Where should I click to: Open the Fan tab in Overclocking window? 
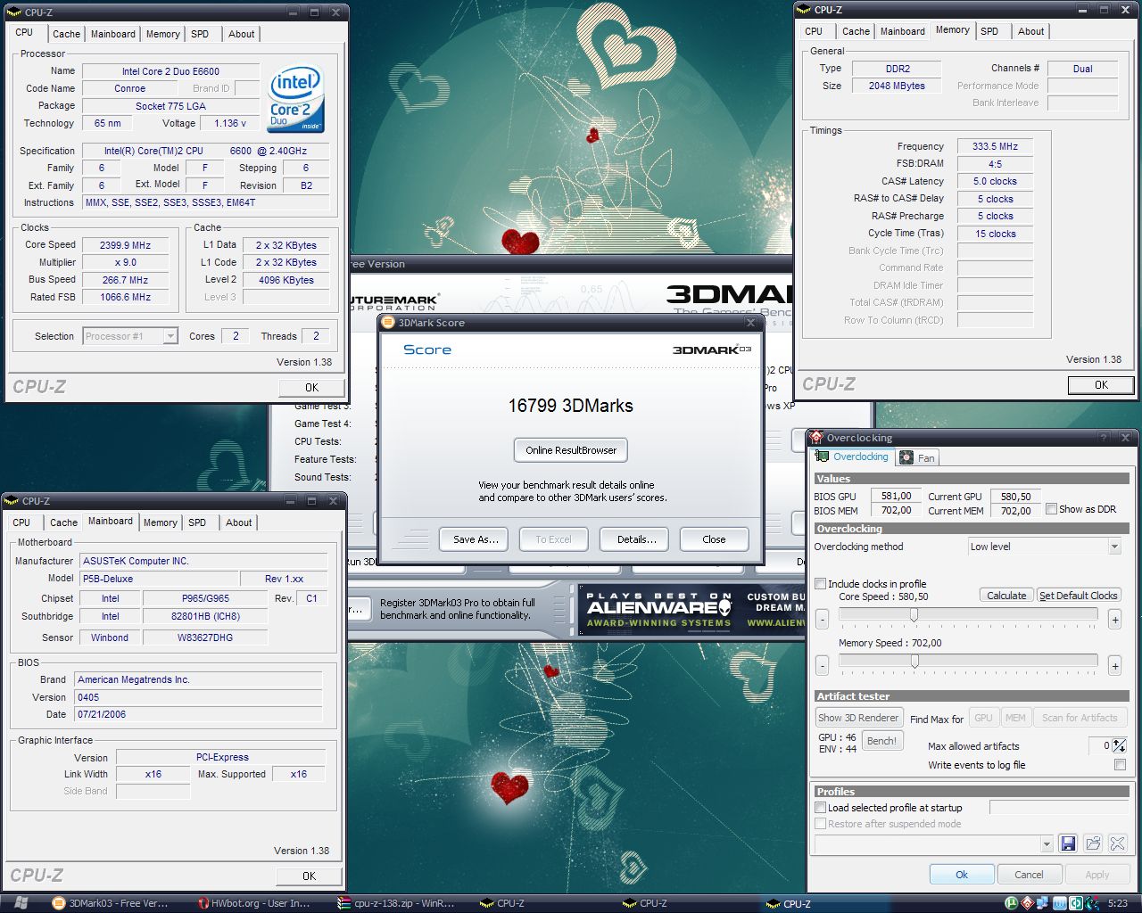(x=918, y=457)
